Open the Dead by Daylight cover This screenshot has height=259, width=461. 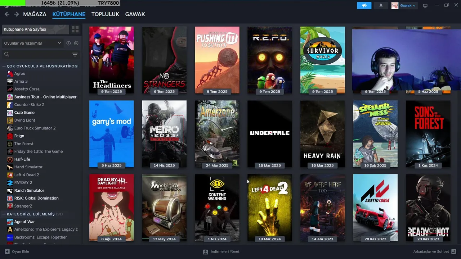111,208
